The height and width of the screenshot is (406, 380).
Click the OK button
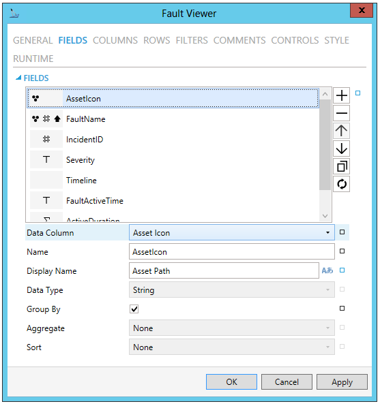click(232, 382)
